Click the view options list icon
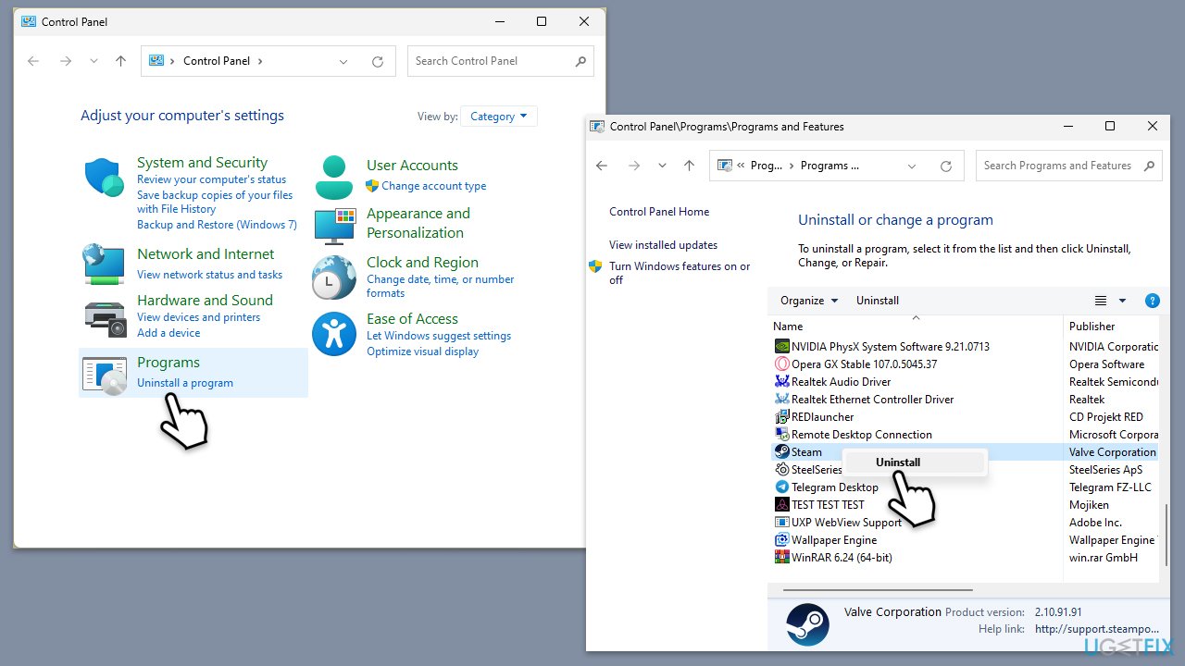1185x666 pixels. click(1101, 301)
